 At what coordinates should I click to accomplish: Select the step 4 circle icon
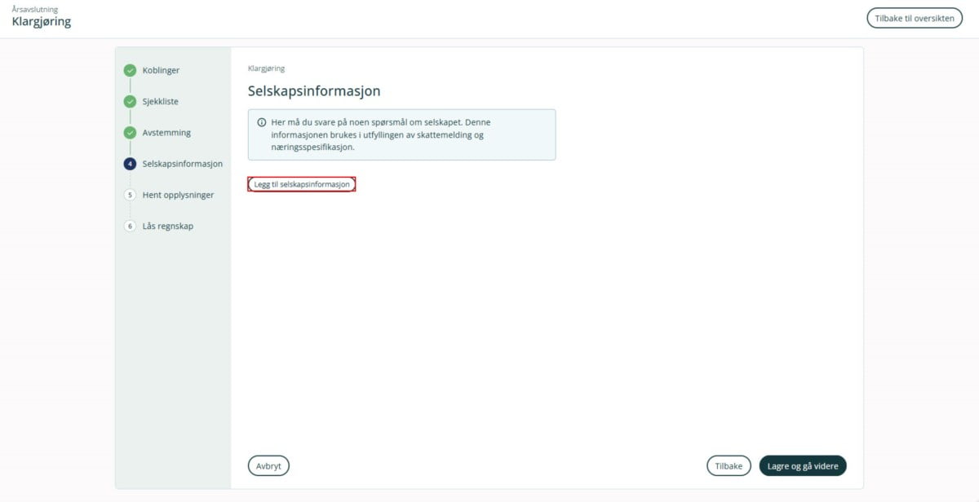(x=130, y=164)
